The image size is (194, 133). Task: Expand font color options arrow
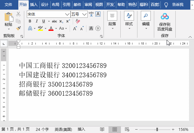tap(56, 29)
